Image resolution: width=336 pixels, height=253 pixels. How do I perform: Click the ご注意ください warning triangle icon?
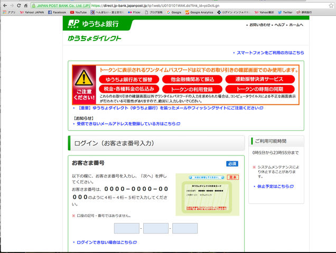point(84,78)
